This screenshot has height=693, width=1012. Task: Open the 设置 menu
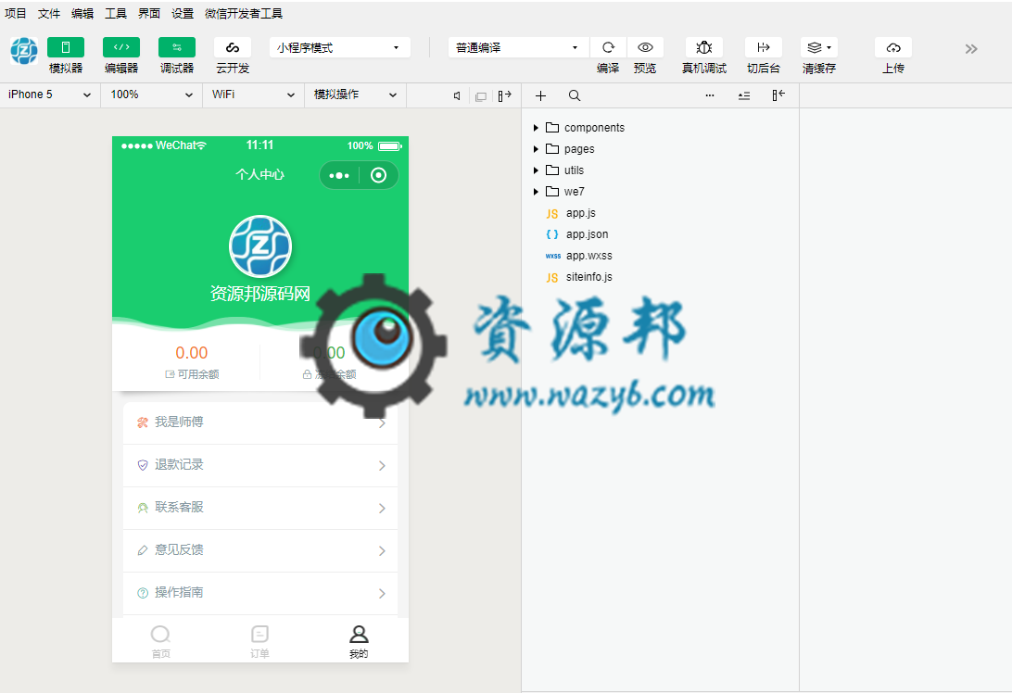click(x=183, y=14)
